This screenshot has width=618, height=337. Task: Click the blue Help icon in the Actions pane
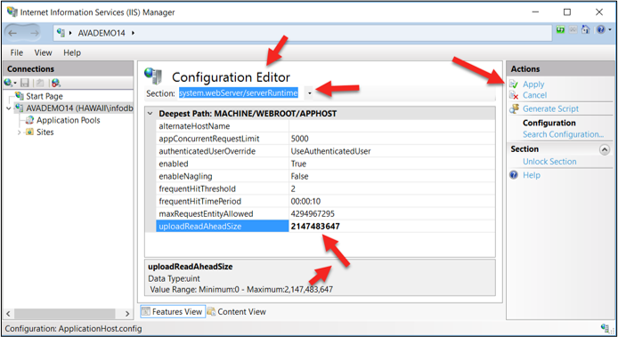(x=514, y=175)
